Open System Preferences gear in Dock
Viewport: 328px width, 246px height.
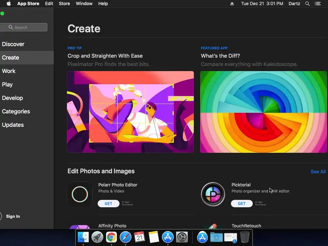[182, 237]
